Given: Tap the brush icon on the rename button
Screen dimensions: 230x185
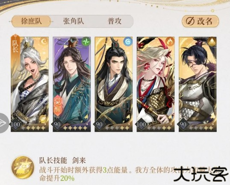Looking at the screenshot, I should (x=190, y=22).
